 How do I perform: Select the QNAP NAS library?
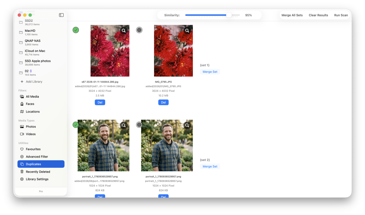click(41, 42)
